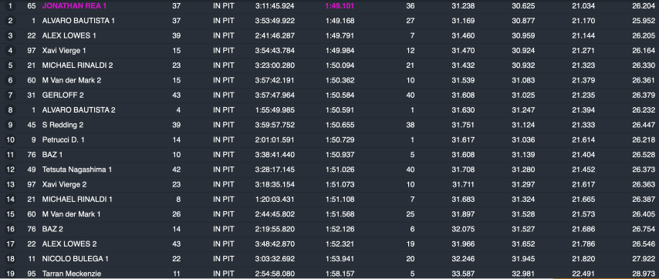Screen dimensions: 659x279
Task: Select the position 19 circle badge
Action: click(x=10, y=274)
